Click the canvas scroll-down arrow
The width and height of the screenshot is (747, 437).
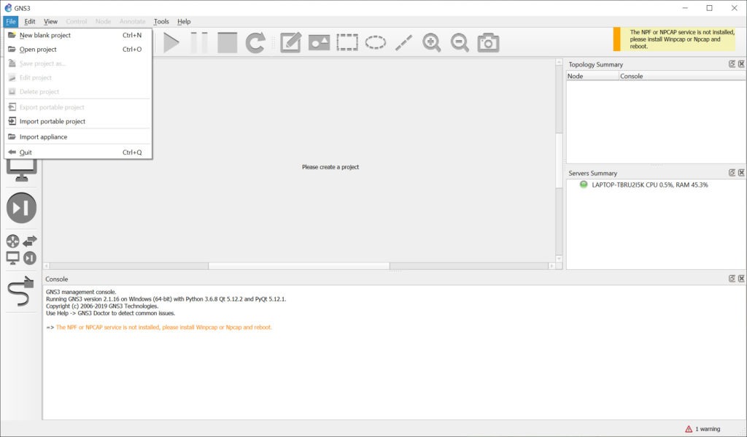point(560,259)
